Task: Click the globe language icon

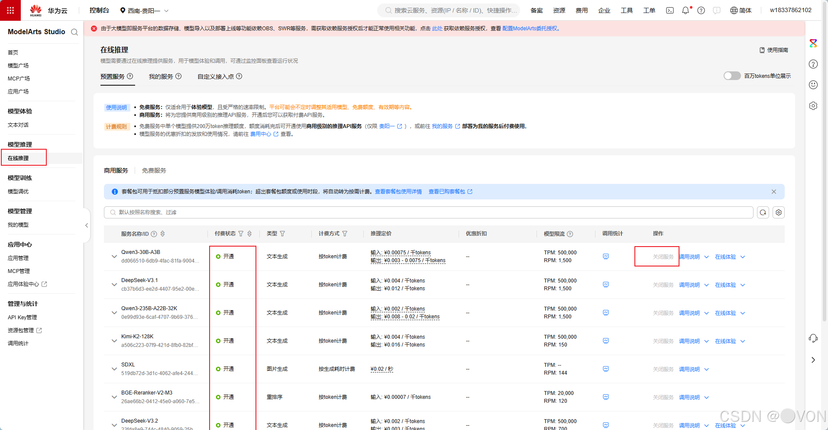Action: (x=734, y=10)
